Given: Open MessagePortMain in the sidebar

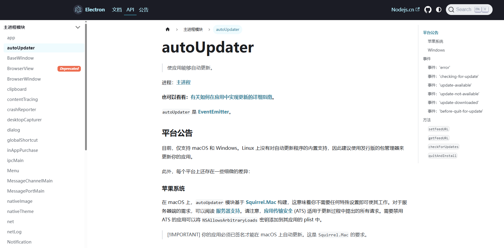Looking at the screenshot, I should tap(44, 191).
